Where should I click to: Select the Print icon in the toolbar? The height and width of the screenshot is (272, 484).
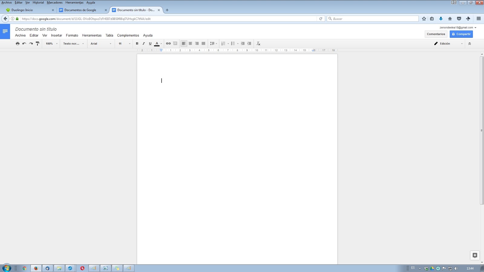[x=18, y=43]
